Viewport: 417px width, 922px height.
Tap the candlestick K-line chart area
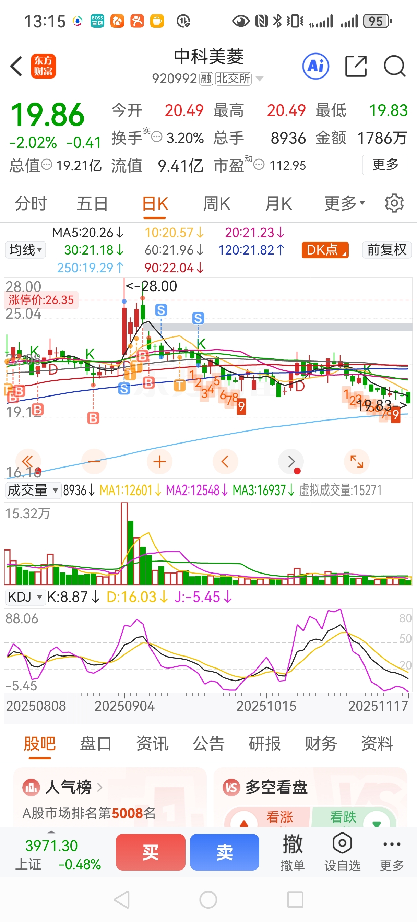208,378
